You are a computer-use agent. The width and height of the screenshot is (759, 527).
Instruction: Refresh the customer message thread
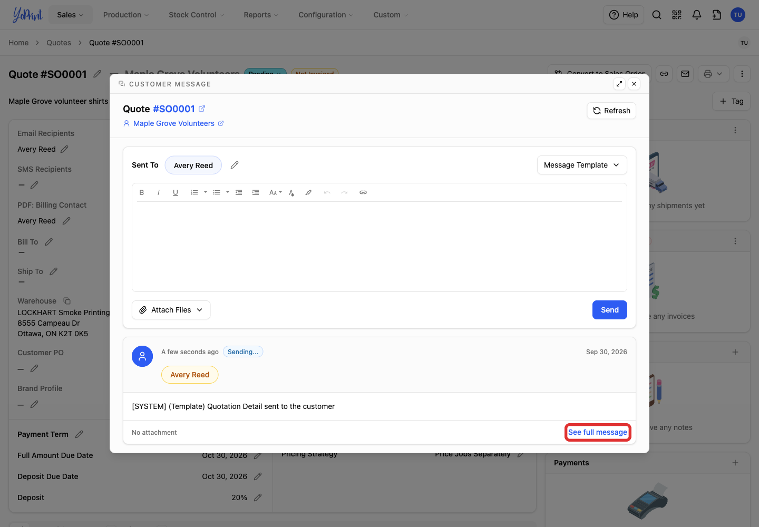coord(611,111)
